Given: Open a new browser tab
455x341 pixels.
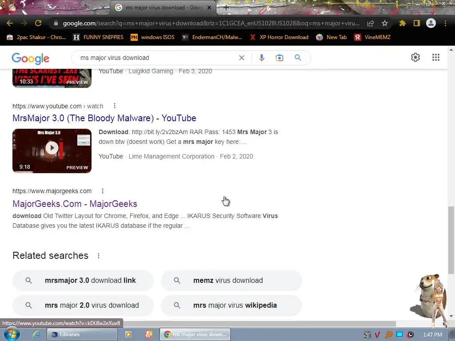Looking at the screenshot, I should tap(226, 8).
